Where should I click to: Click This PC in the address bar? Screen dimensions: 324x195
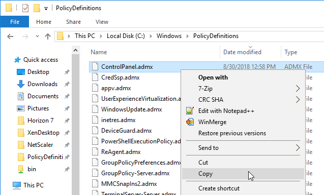click(x=85, y=36)
